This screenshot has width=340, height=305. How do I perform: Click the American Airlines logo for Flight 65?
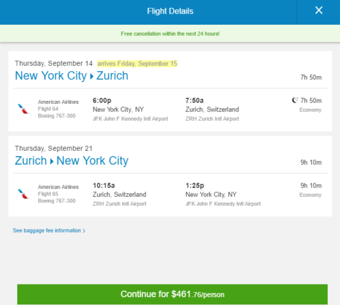(23, 194)
